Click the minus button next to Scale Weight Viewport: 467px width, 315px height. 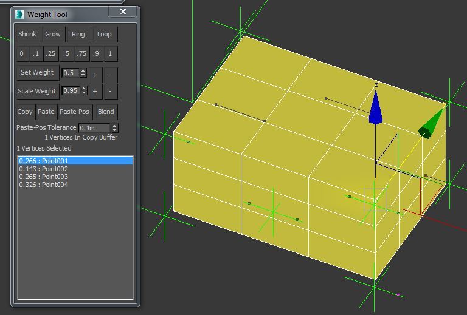(x=110, y=92)
